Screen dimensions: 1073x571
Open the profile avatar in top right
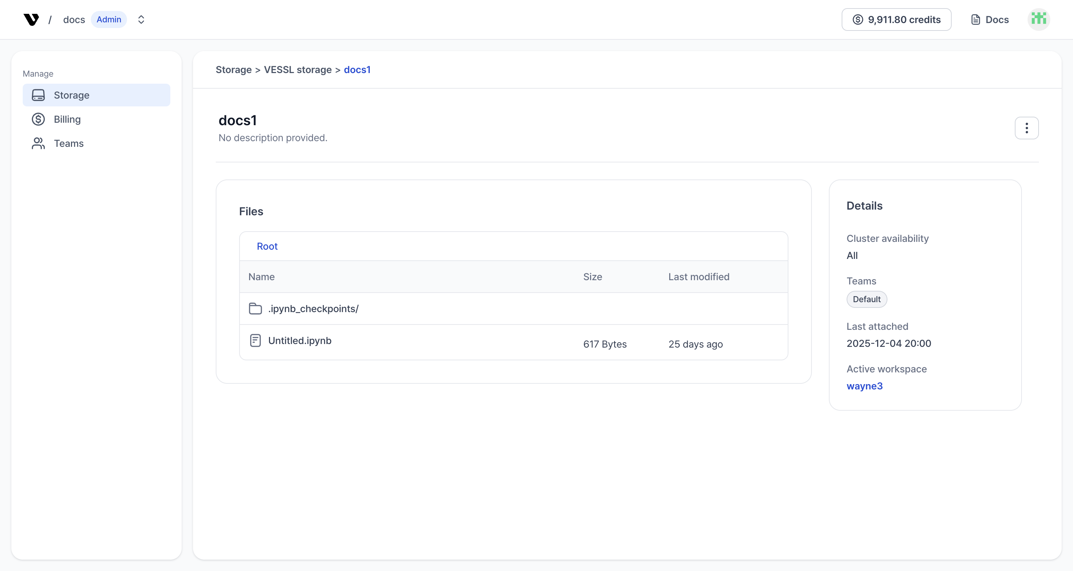click(x=1039, y=19)
